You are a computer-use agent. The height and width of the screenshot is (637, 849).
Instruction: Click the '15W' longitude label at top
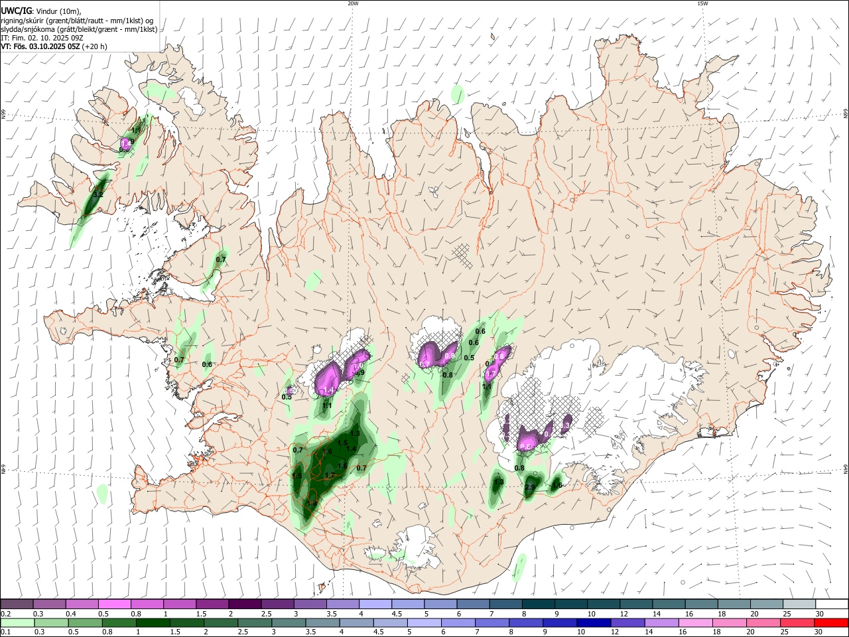pyautogui.click(x=702, y=3)
